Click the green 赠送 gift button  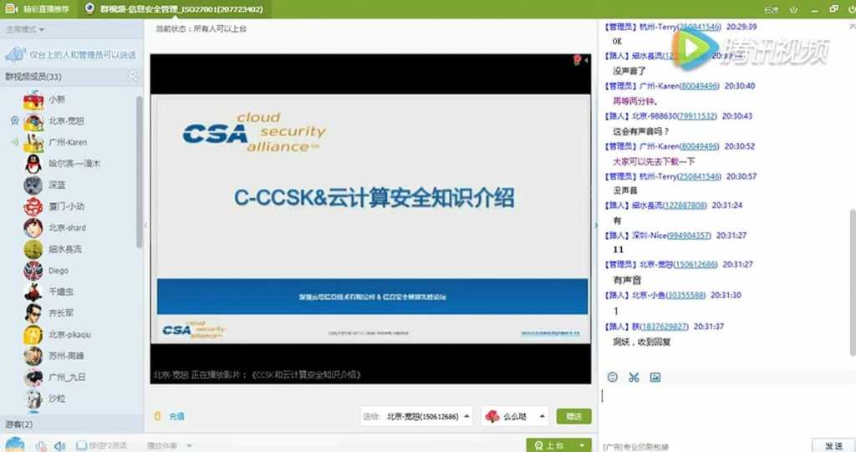pos(573,416)
